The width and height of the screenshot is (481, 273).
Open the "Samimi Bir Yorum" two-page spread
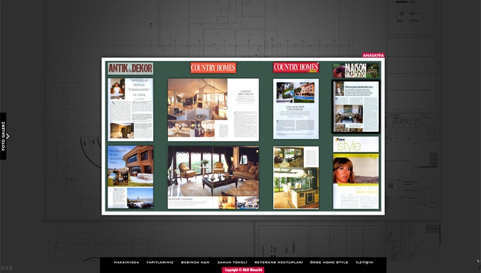213,109
